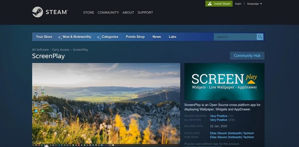Go to the ABOUT page
The image size is (299, 147).
pyautogui.click(x=128, y=12)
